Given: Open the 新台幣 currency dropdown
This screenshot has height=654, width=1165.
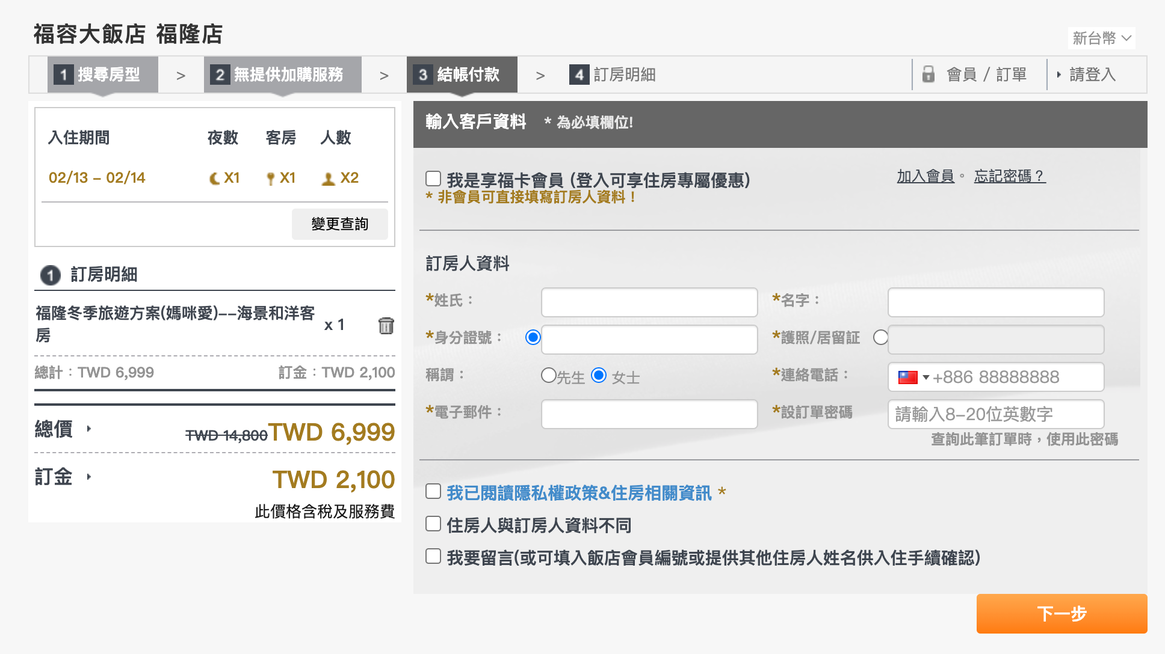Looking at the screenshot, I should click(x=1102, y=38).
